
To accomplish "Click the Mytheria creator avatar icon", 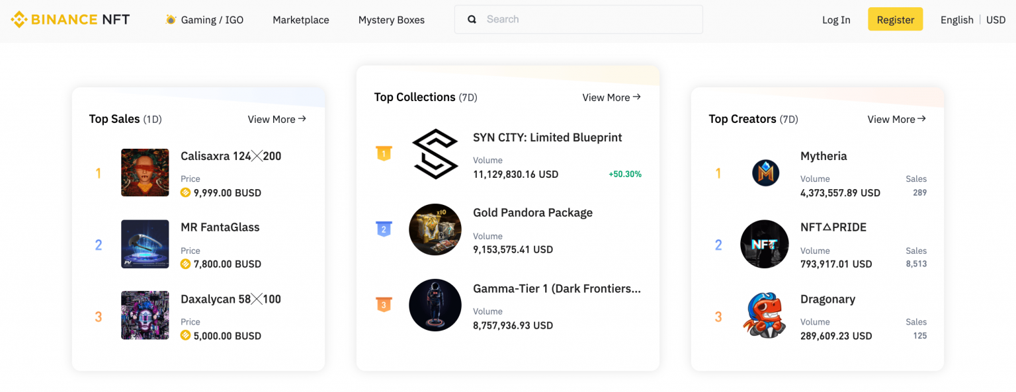I will 765,173.
